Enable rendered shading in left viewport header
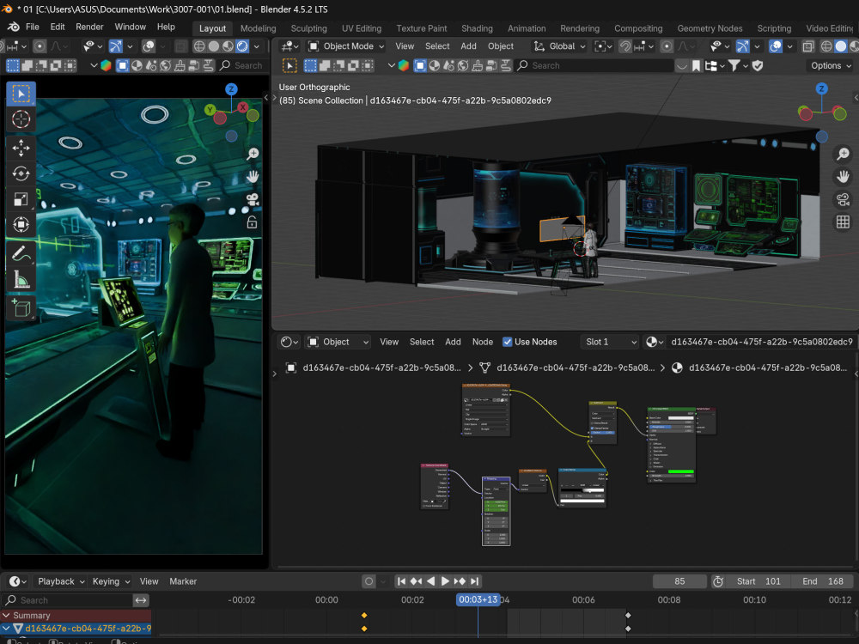The width and height of the screenshot is (859, 644). coord(242,46)
